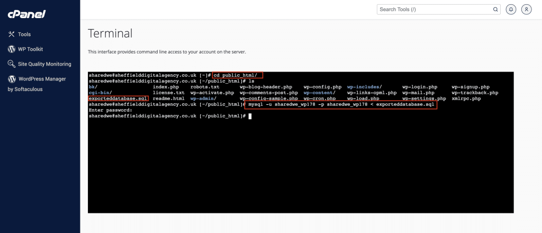This screenshot has height=233, width=542.
Task: Open notifications bell icon
Action: pos(511,10)
